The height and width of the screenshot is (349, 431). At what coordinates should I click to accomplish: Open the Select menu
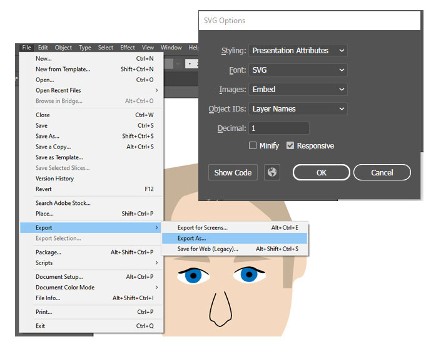pyautogui.click(x=106, y=48)
